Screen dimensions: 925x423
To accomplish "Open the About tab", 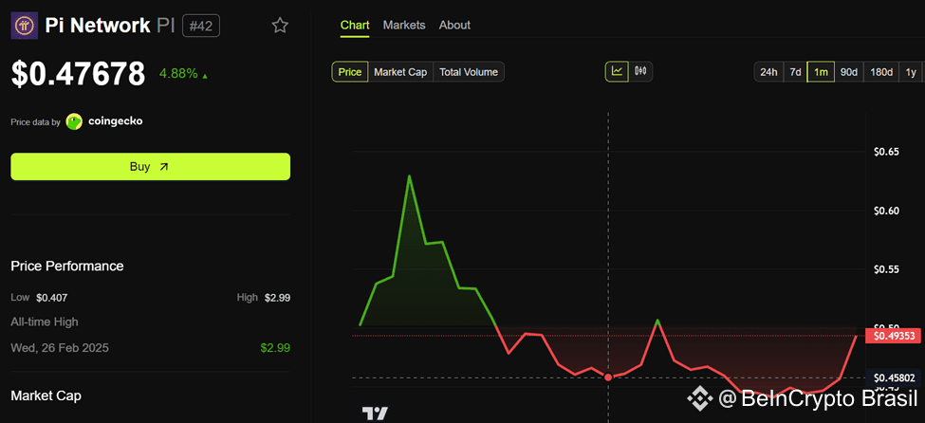I will [x=454, y=25].
